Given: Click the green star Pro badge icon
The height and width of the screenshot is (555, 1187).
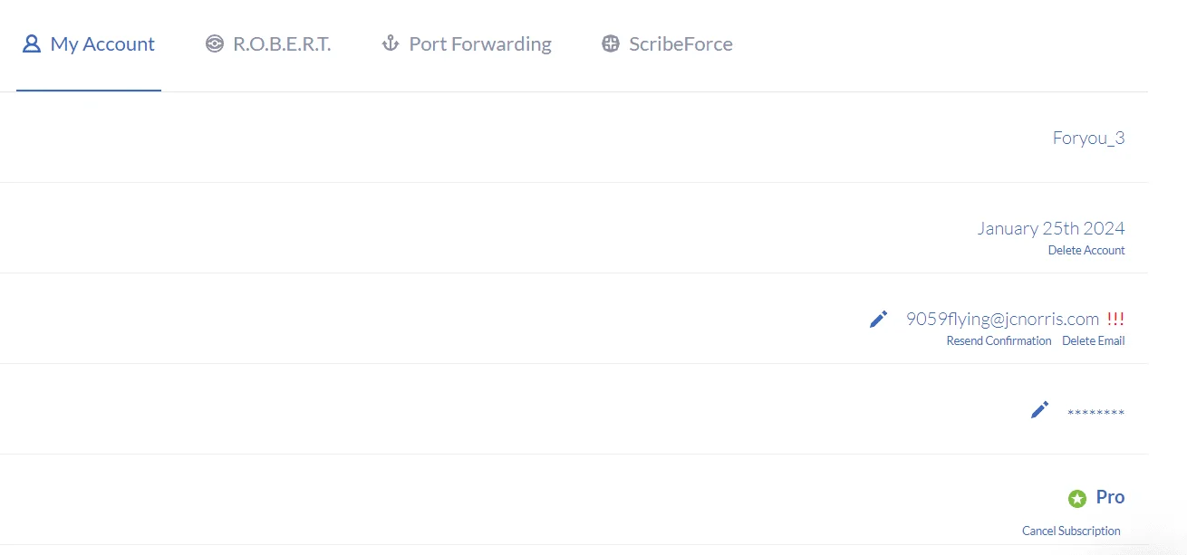Looking at the screenshot, I should pyautogui.click(x=1076, y=498).
